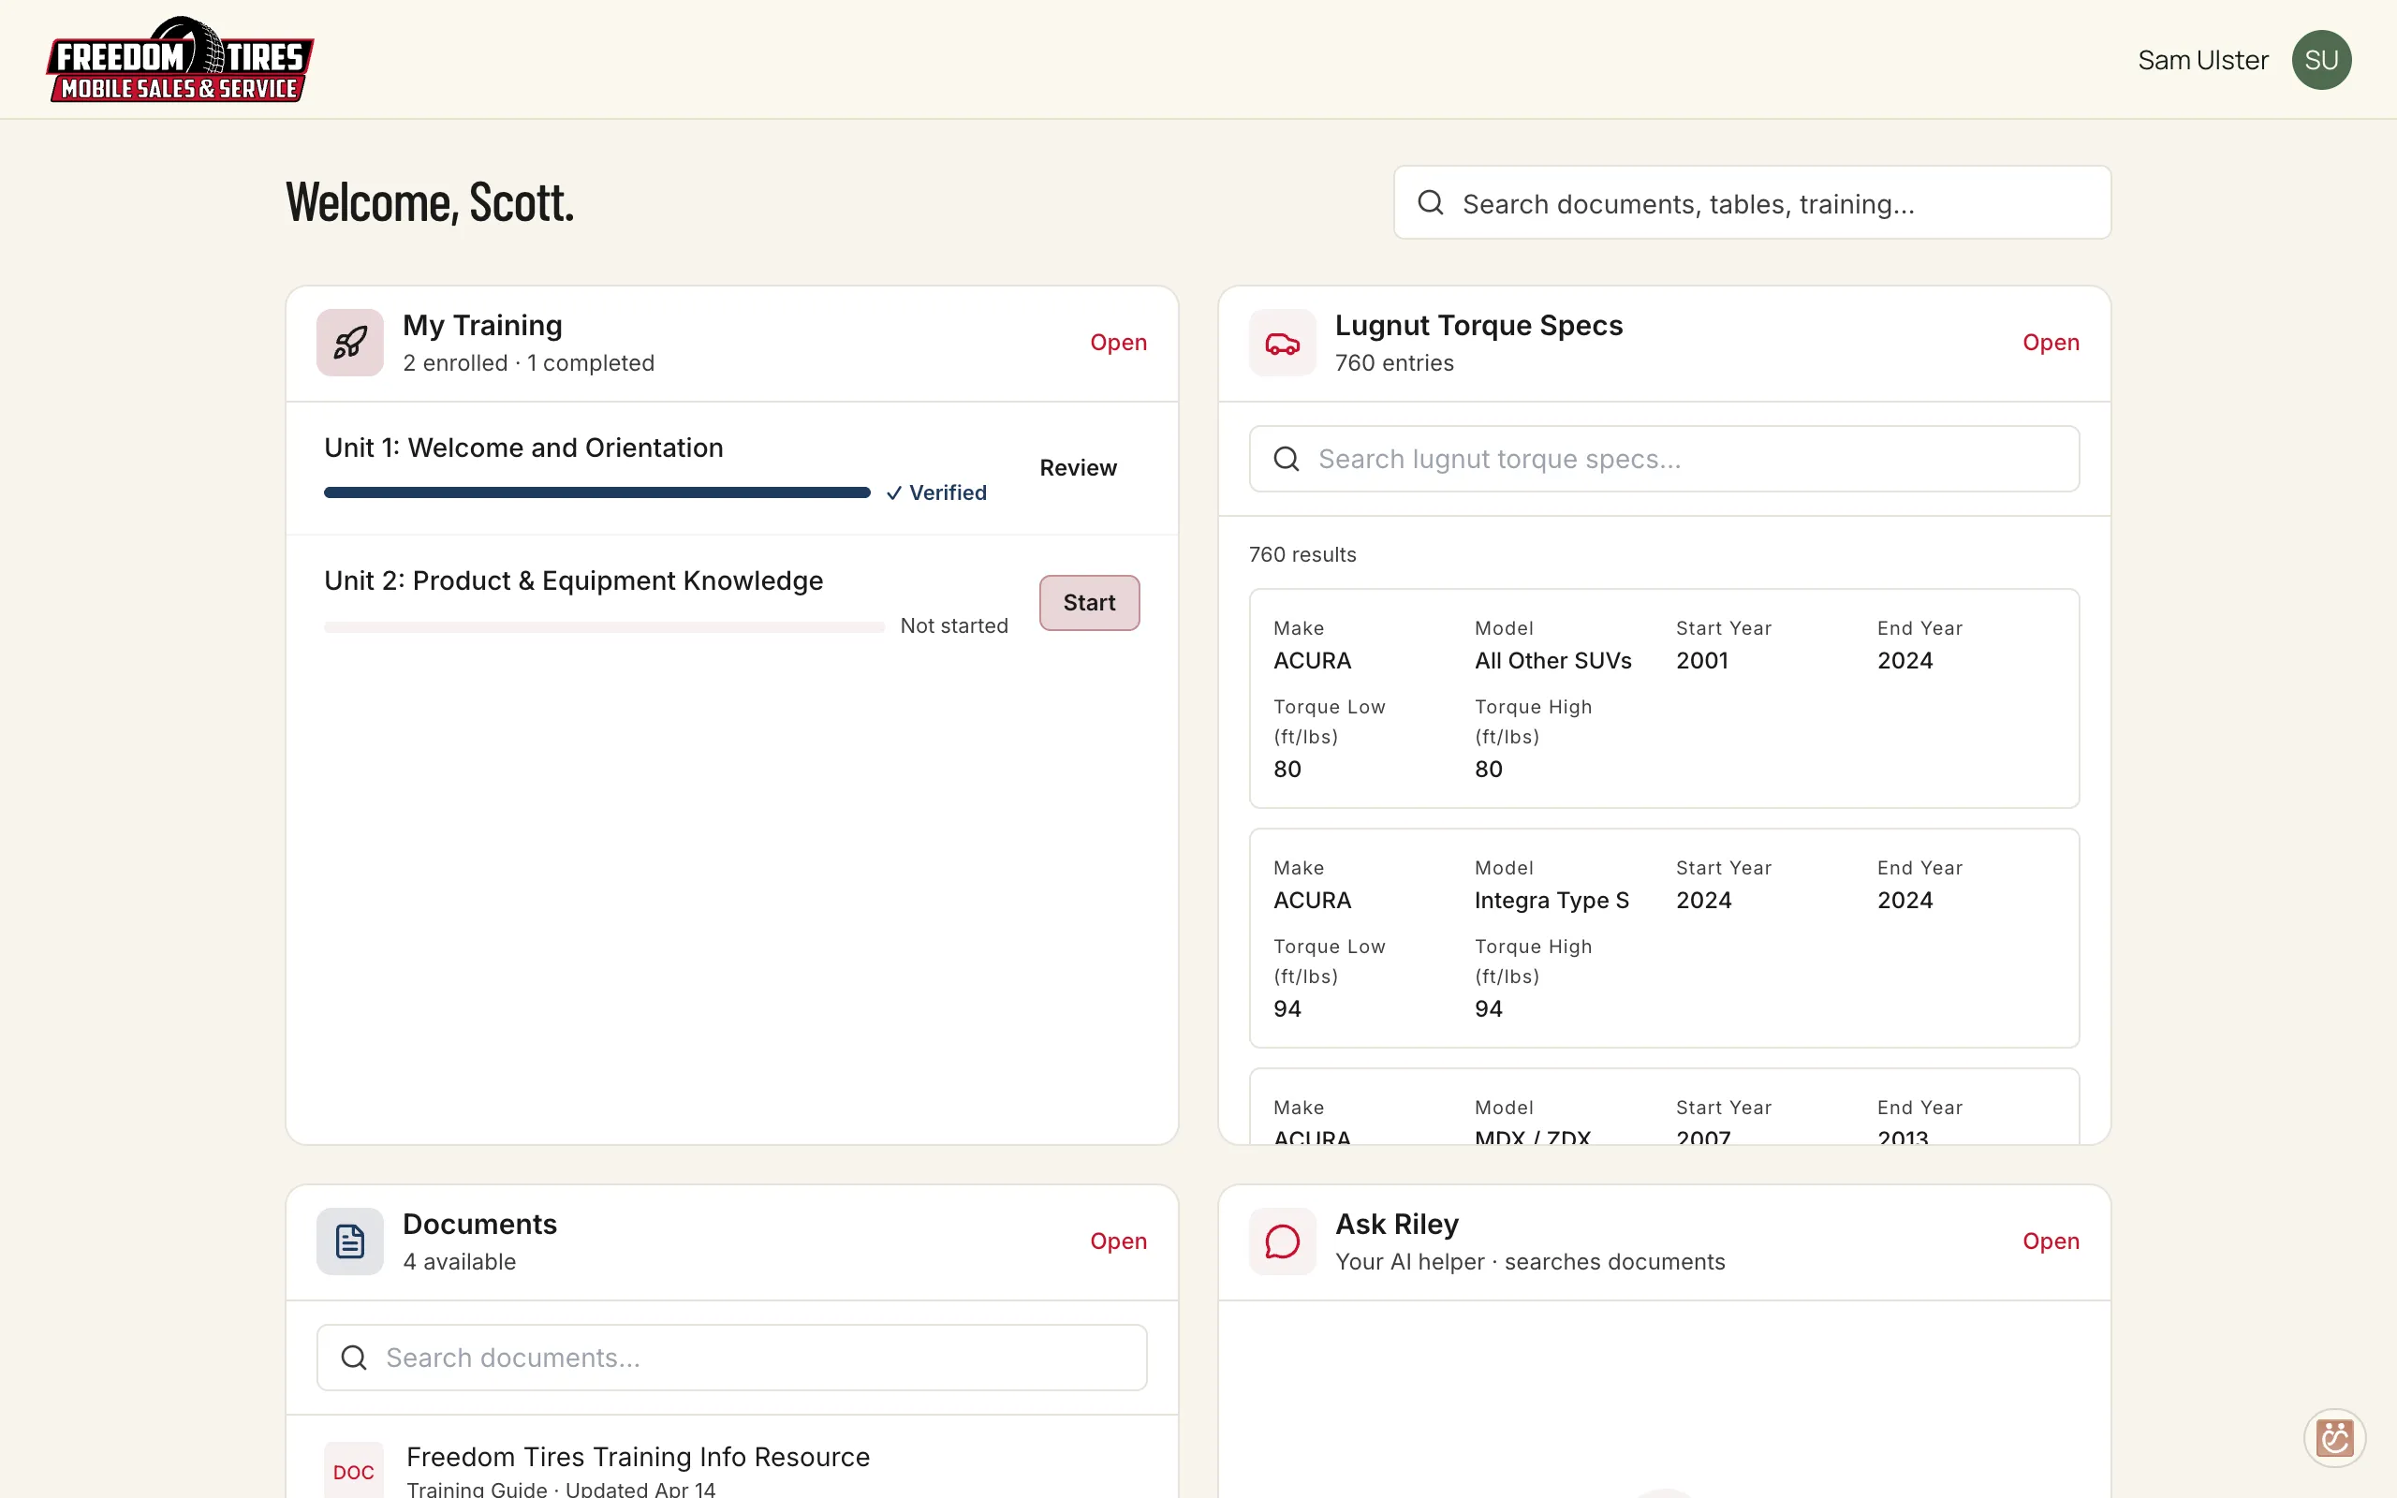Click Unit 1: Welcome and Orientation title
The width and height of the screenshot is (2397, 1498).
click(x=524, y=448)
